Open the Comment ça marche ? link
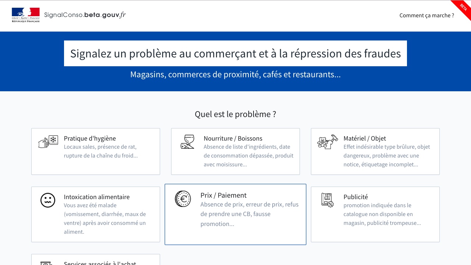Image resolution: width=471 pixels, height=265 pixels. (x=427, y=15)
